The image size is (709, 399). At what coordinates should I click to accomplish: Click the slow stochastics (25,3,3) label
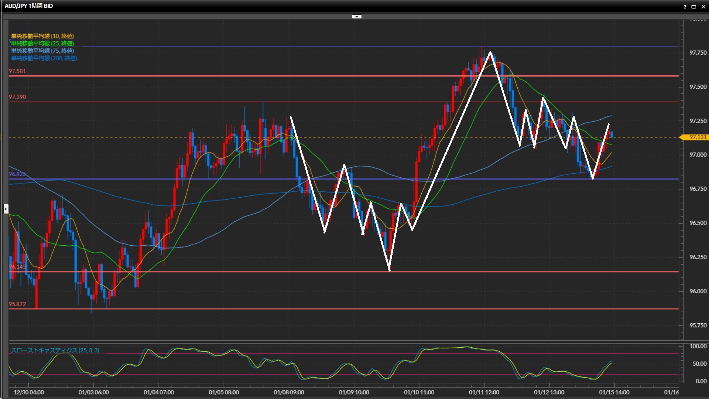pos(55,350)
